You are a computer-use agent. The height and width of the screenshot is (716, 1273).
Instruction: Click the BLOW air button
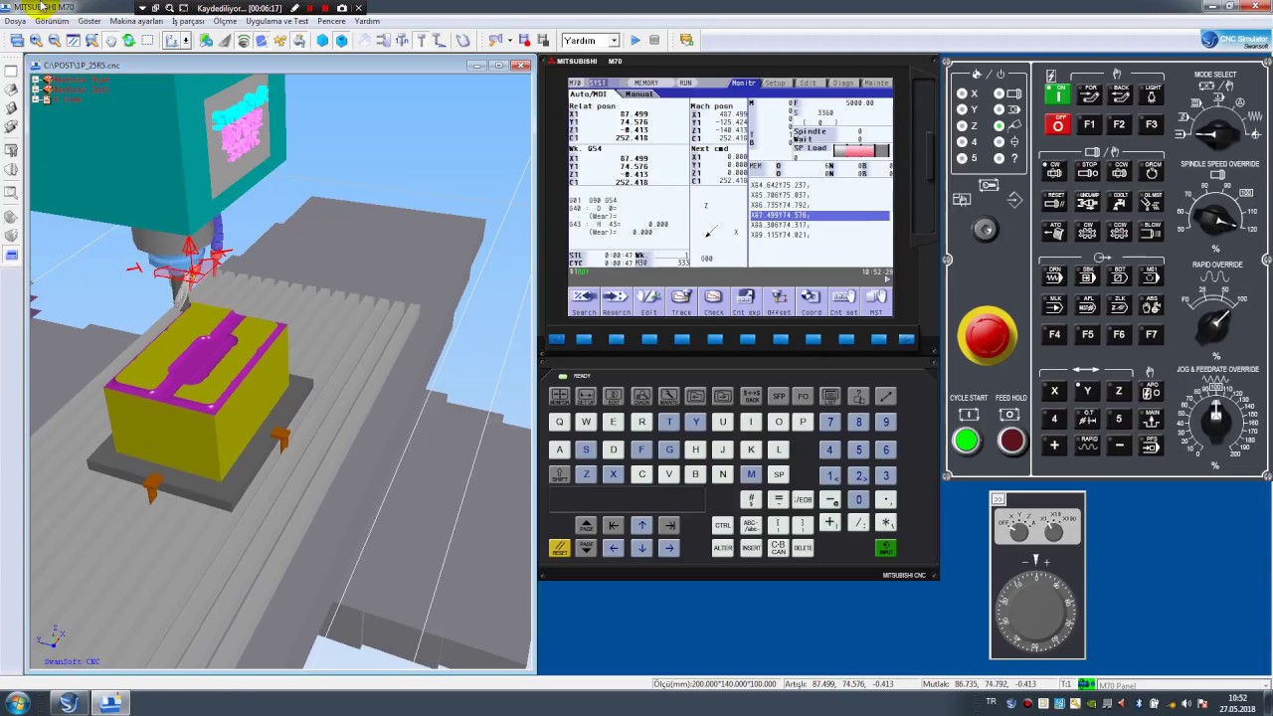pyautogui.click(x=1152, y=232)
